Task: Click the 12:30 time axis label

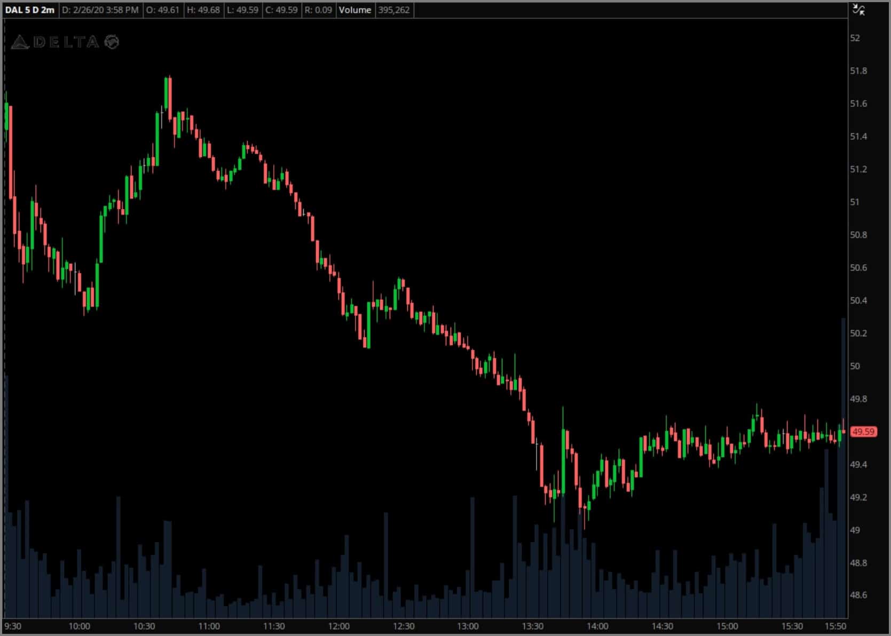Action: click(404, 626)
